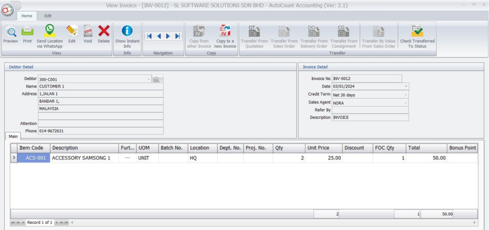Click the Invoice No field INV-0012
Screen dimensions: 489x230
coord(367,79)
